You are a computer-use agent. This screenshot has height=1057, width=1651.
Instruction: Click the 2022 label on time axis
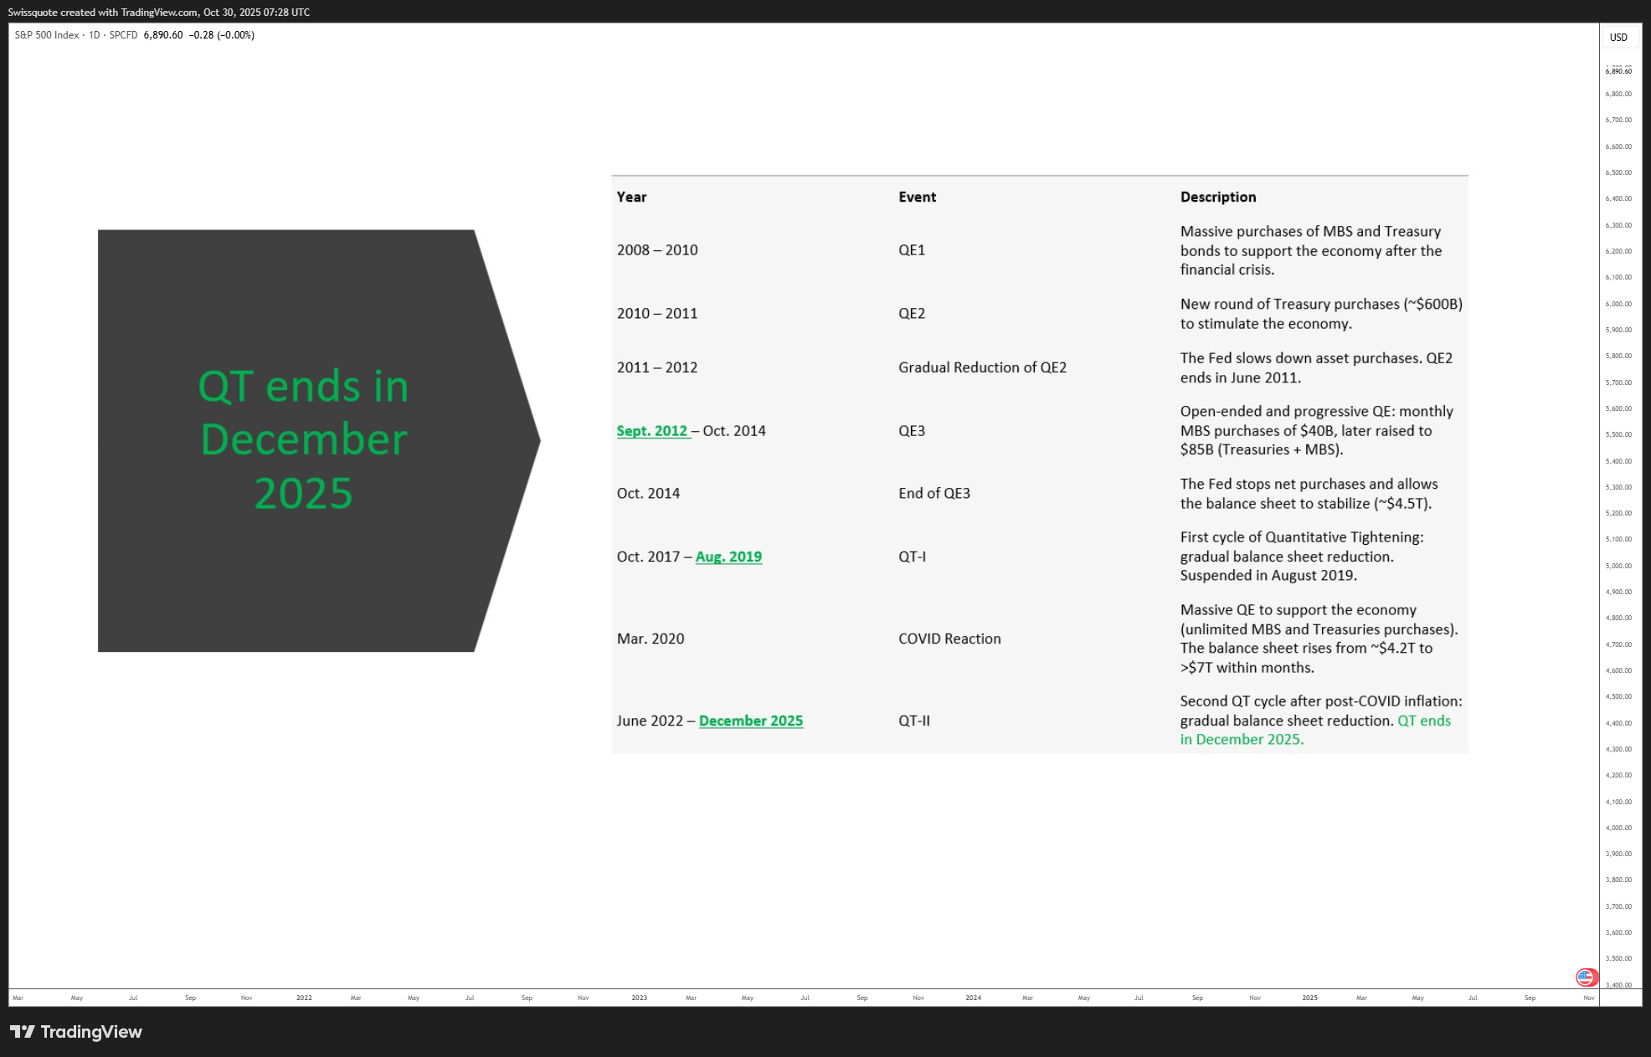click(x=304, y=998)
